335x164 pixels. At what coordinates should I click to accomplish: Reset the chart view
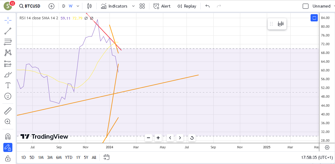click(x=192, y=138)
